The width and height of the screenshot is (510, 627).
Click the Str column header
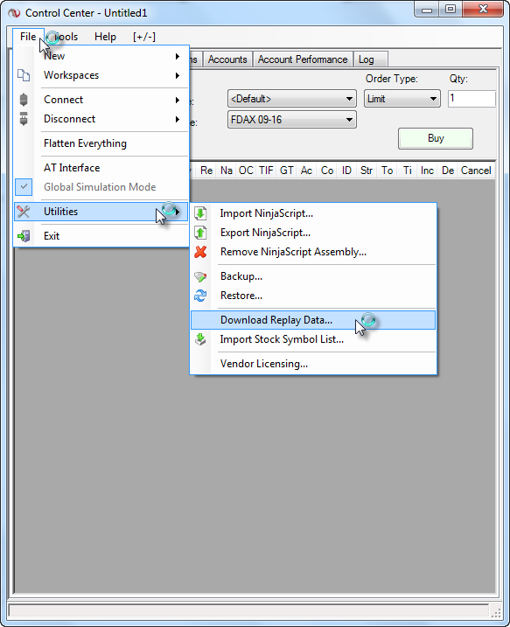pos(367,171)
